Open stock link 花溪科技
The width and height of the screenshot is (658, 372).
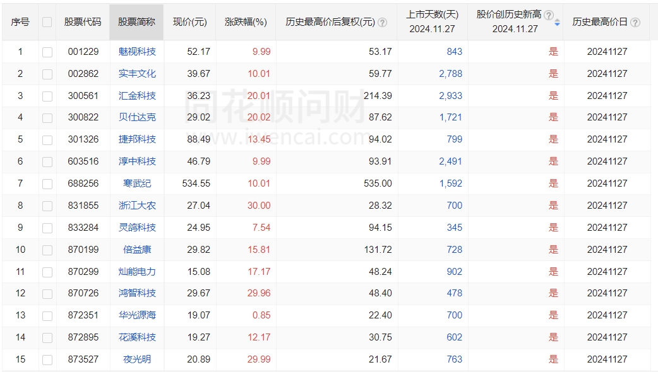pos(137,337)
